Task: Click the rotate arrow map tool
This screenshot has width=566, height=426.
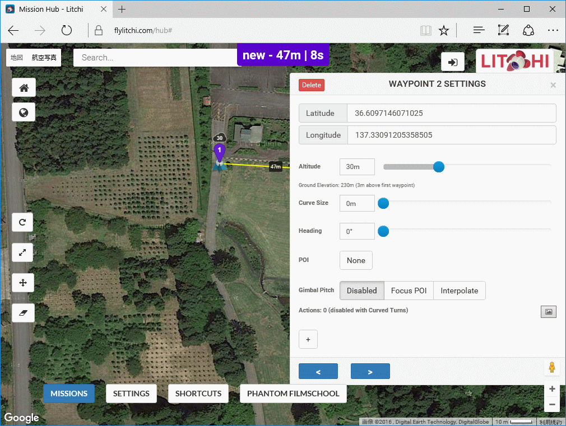Action: click(x=23, y=222)
